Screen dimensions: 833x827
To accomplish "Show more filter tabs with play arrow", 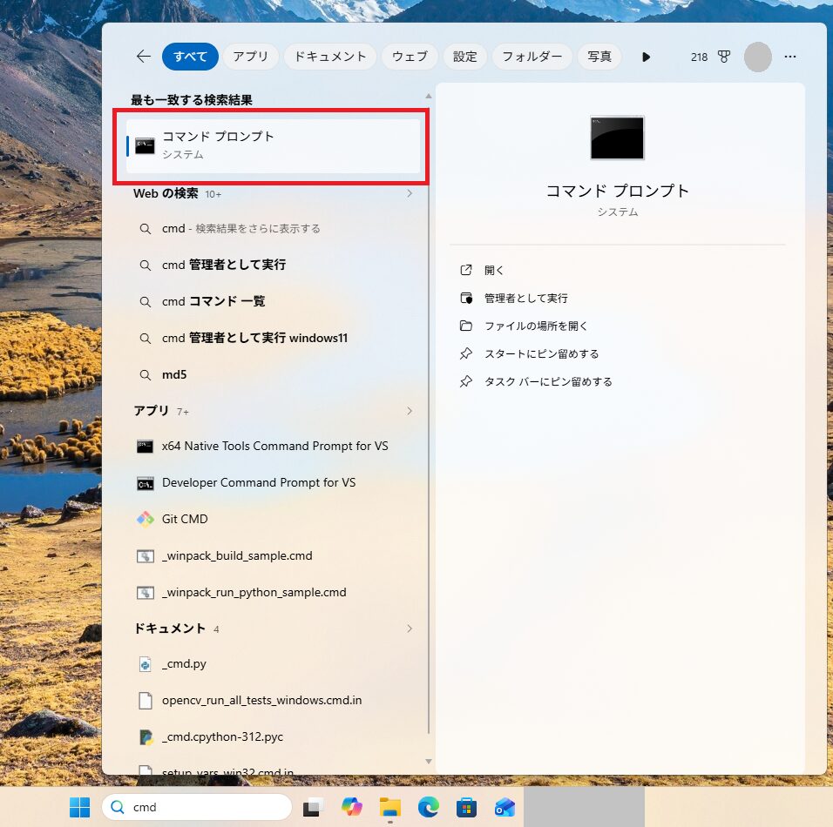I will point(646,57).
